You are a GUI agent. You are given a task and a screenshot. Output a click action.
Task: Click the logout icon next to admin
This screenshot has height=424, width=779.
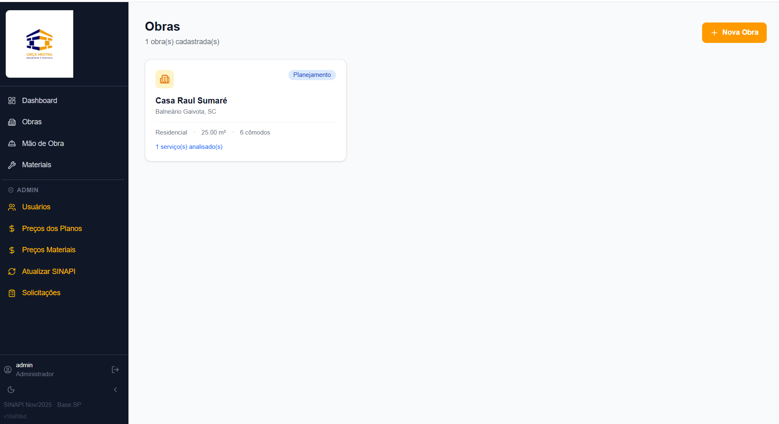click(115, 370)
